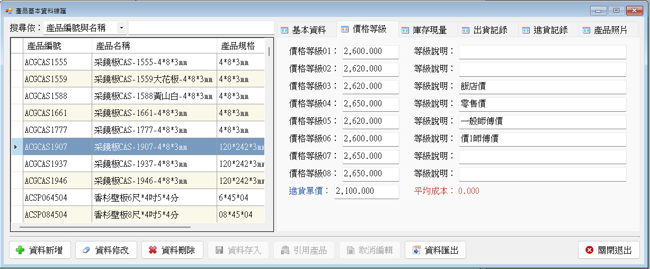This screenshot has width=650, height=269.
Task: Click the tab icon beside 出貨記錄
Action: pos(466,30)
